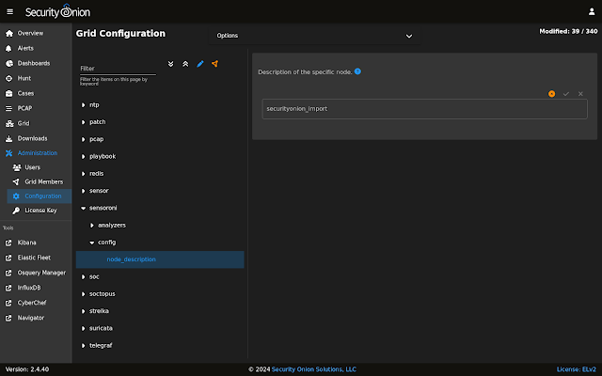Open Dashboards from sidebar
This screenshot has width=602, height=376.
pos(34,63)
